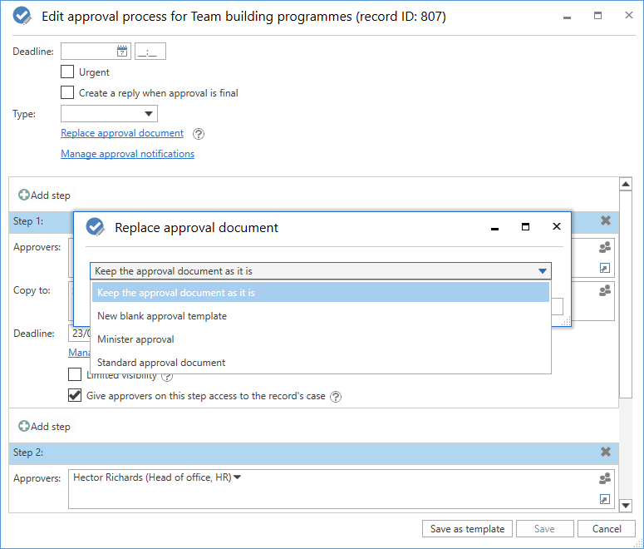The width and height of the screenshot is (644, 549).
Task: Click the people icon for Step 1 Copy to
Action: [605, 290]
